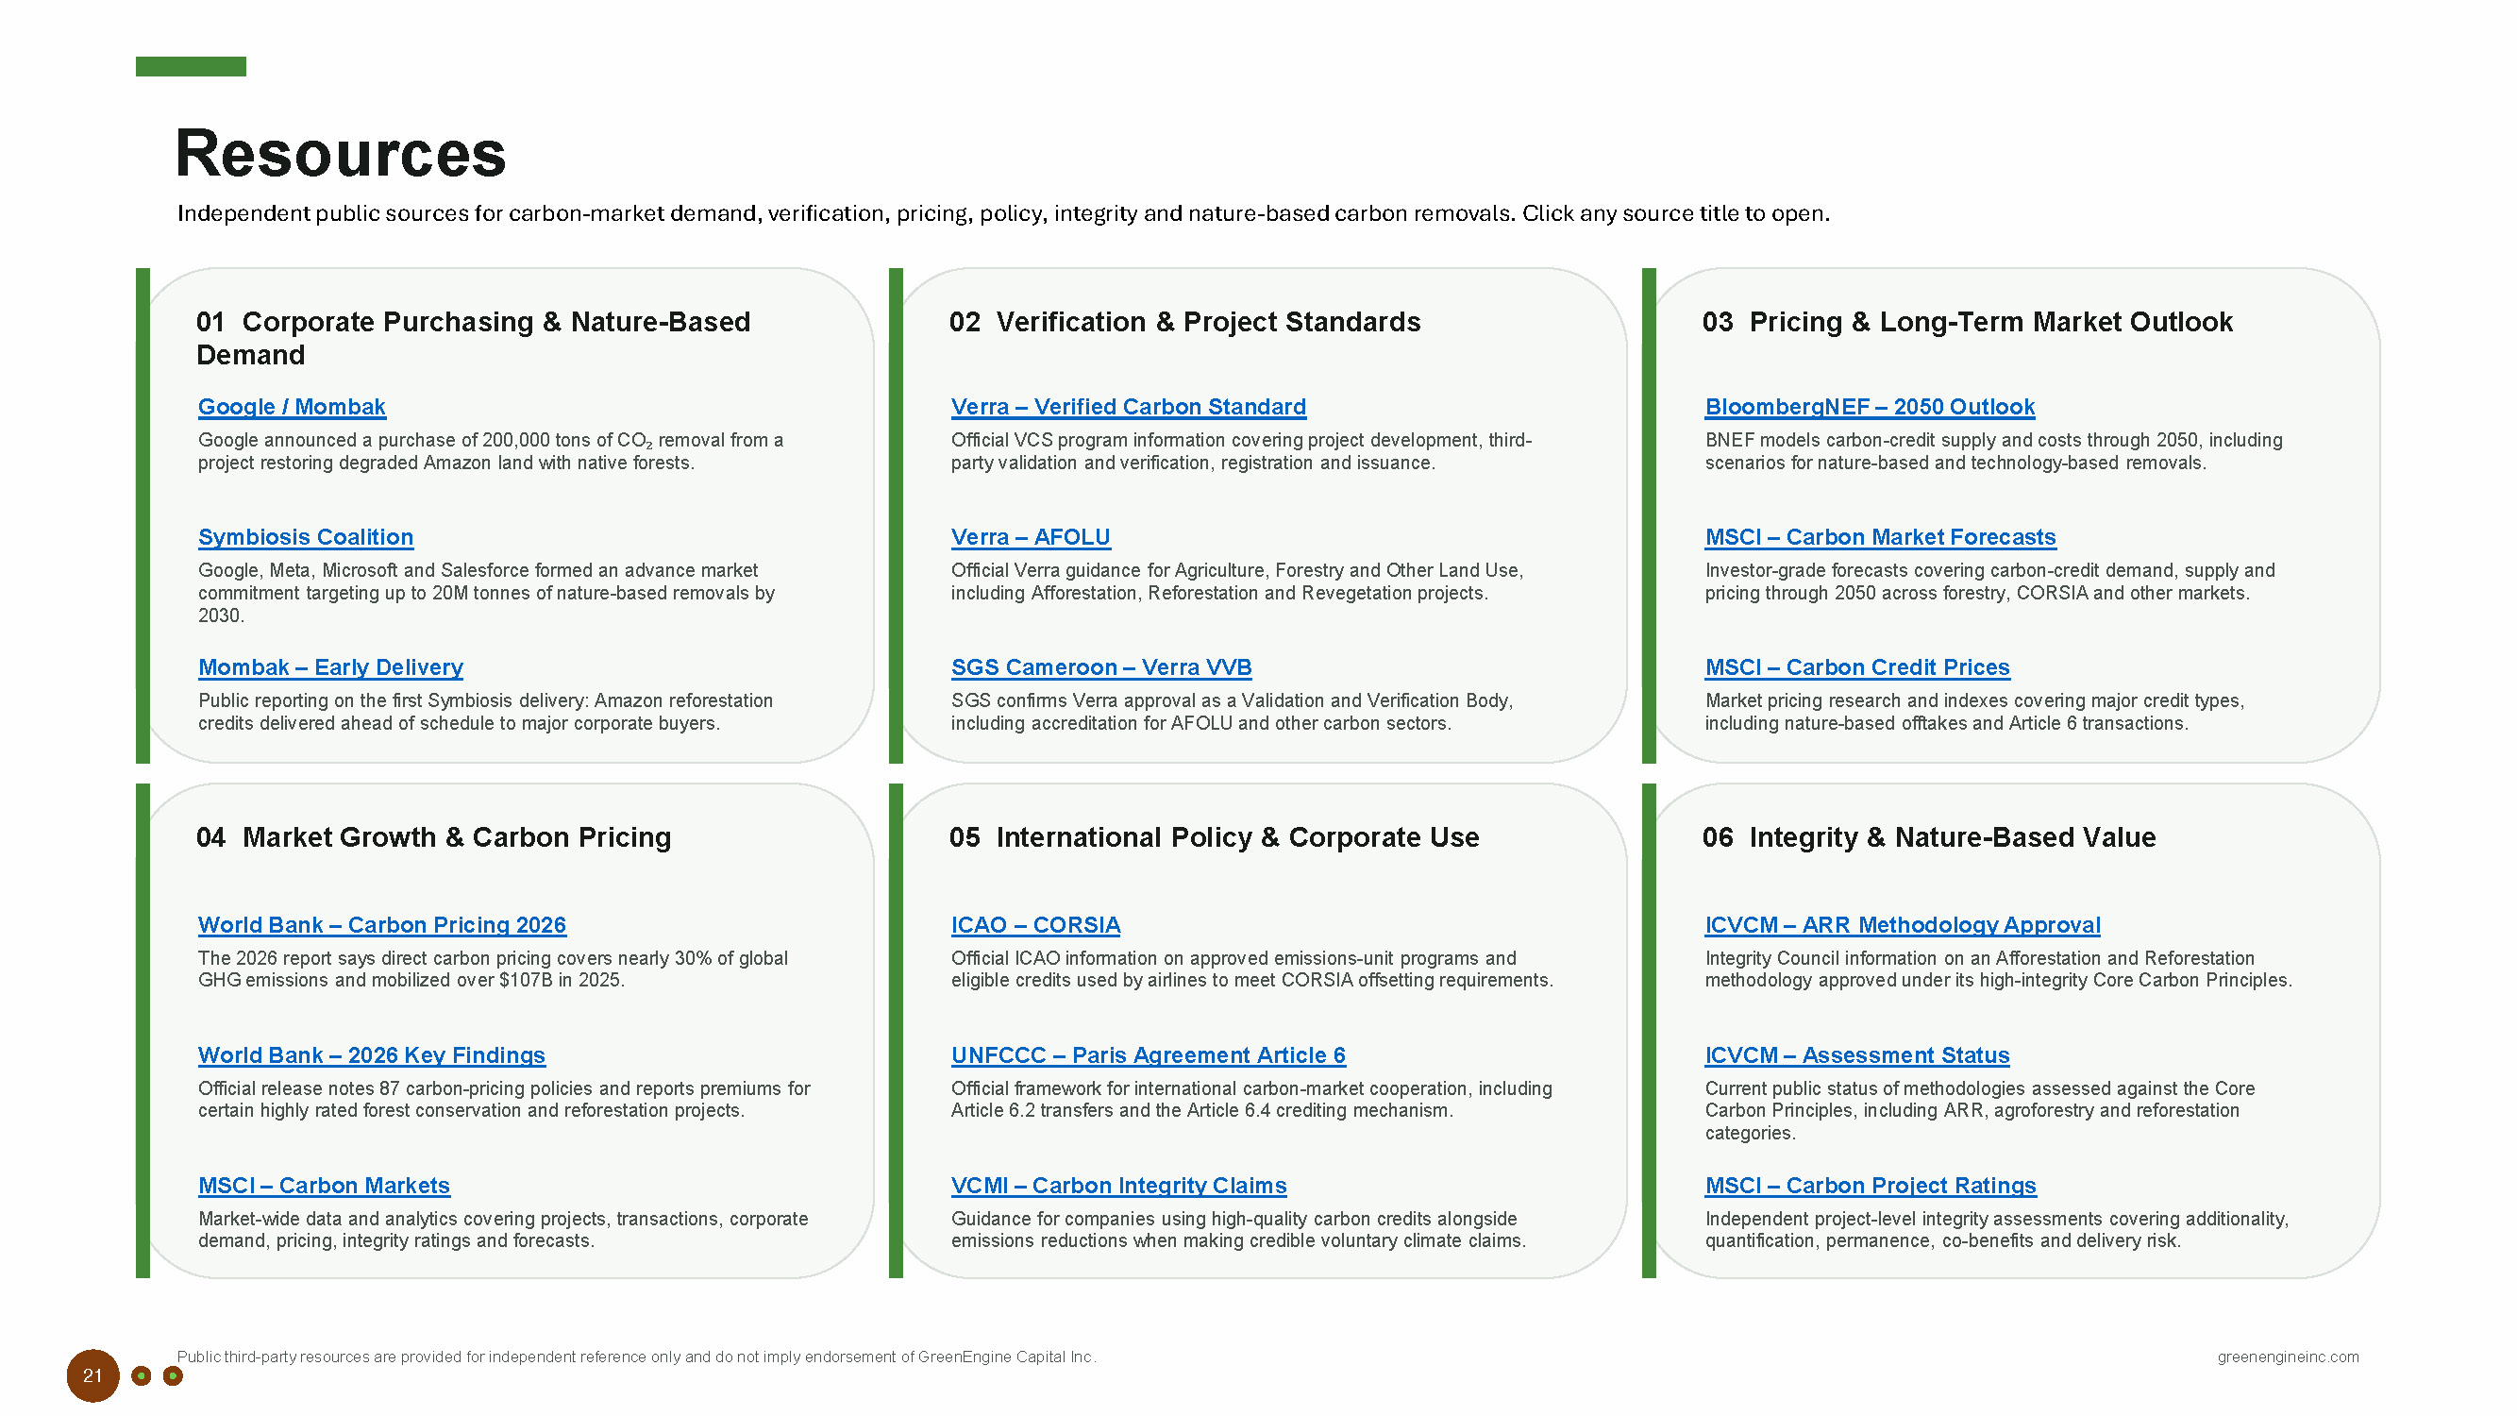Click the description 'Independent project-level integrity assessments'
The image size is (2517, 1416).
click(x=1996, y=1229)
